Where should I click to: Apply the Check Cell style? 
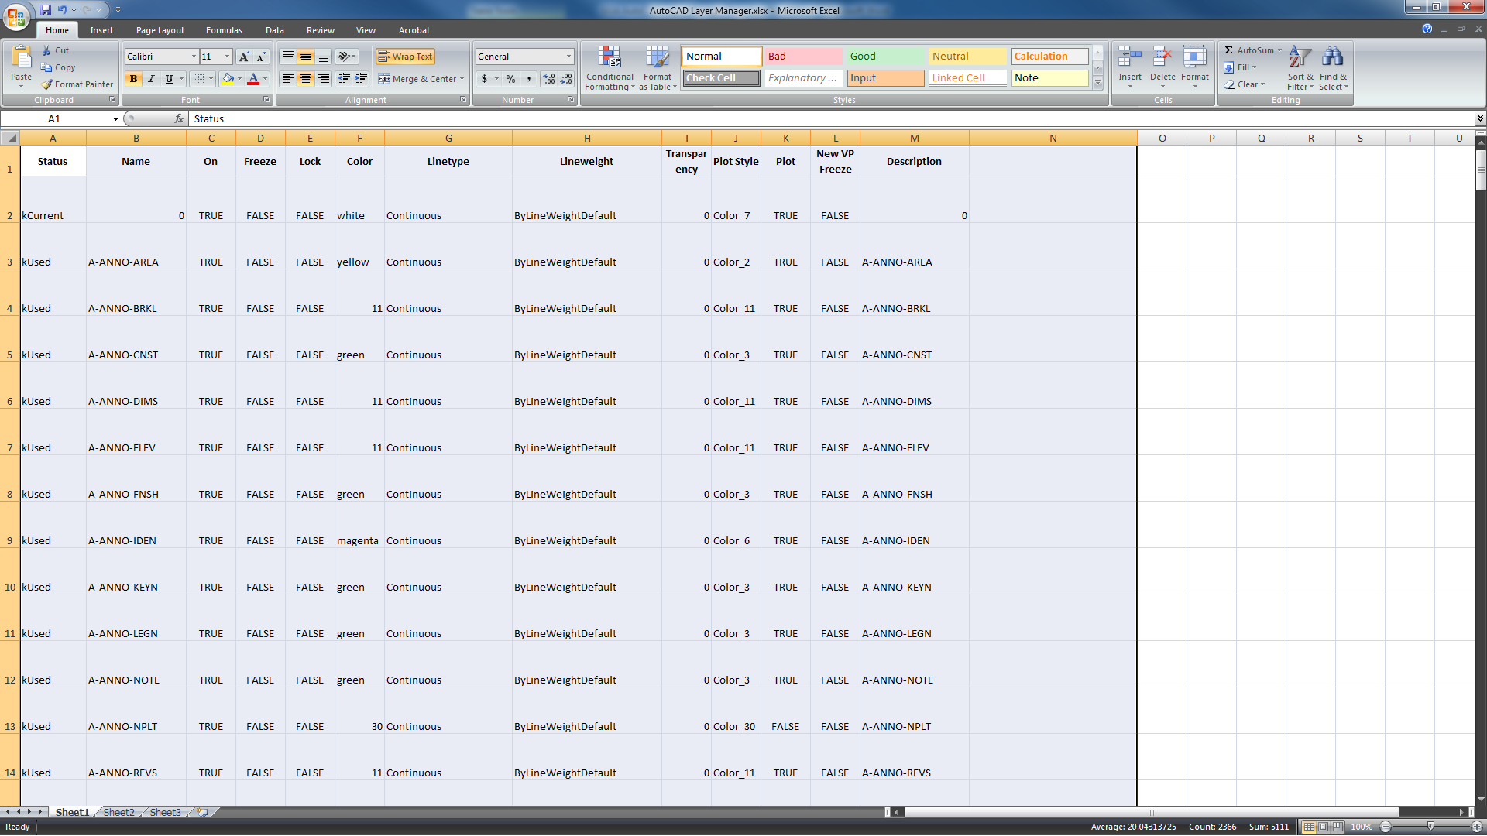pyautogui.click(x=721, y=78)
